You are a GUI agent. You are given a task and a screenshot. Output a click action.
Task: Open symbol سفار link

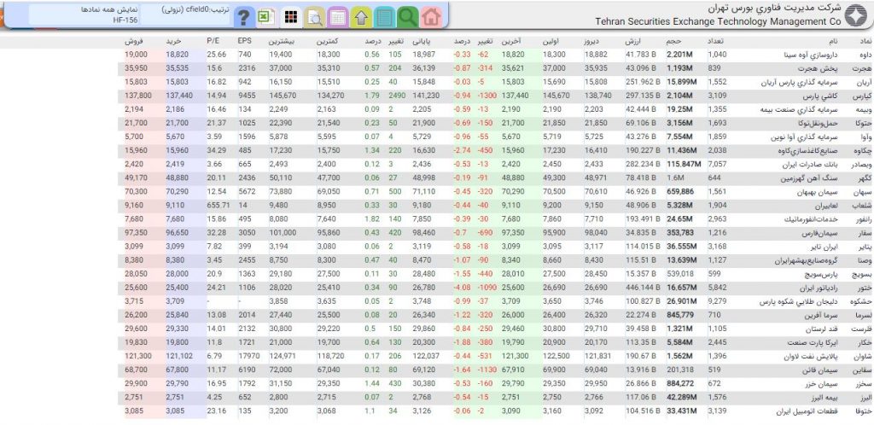pos(864,233)
